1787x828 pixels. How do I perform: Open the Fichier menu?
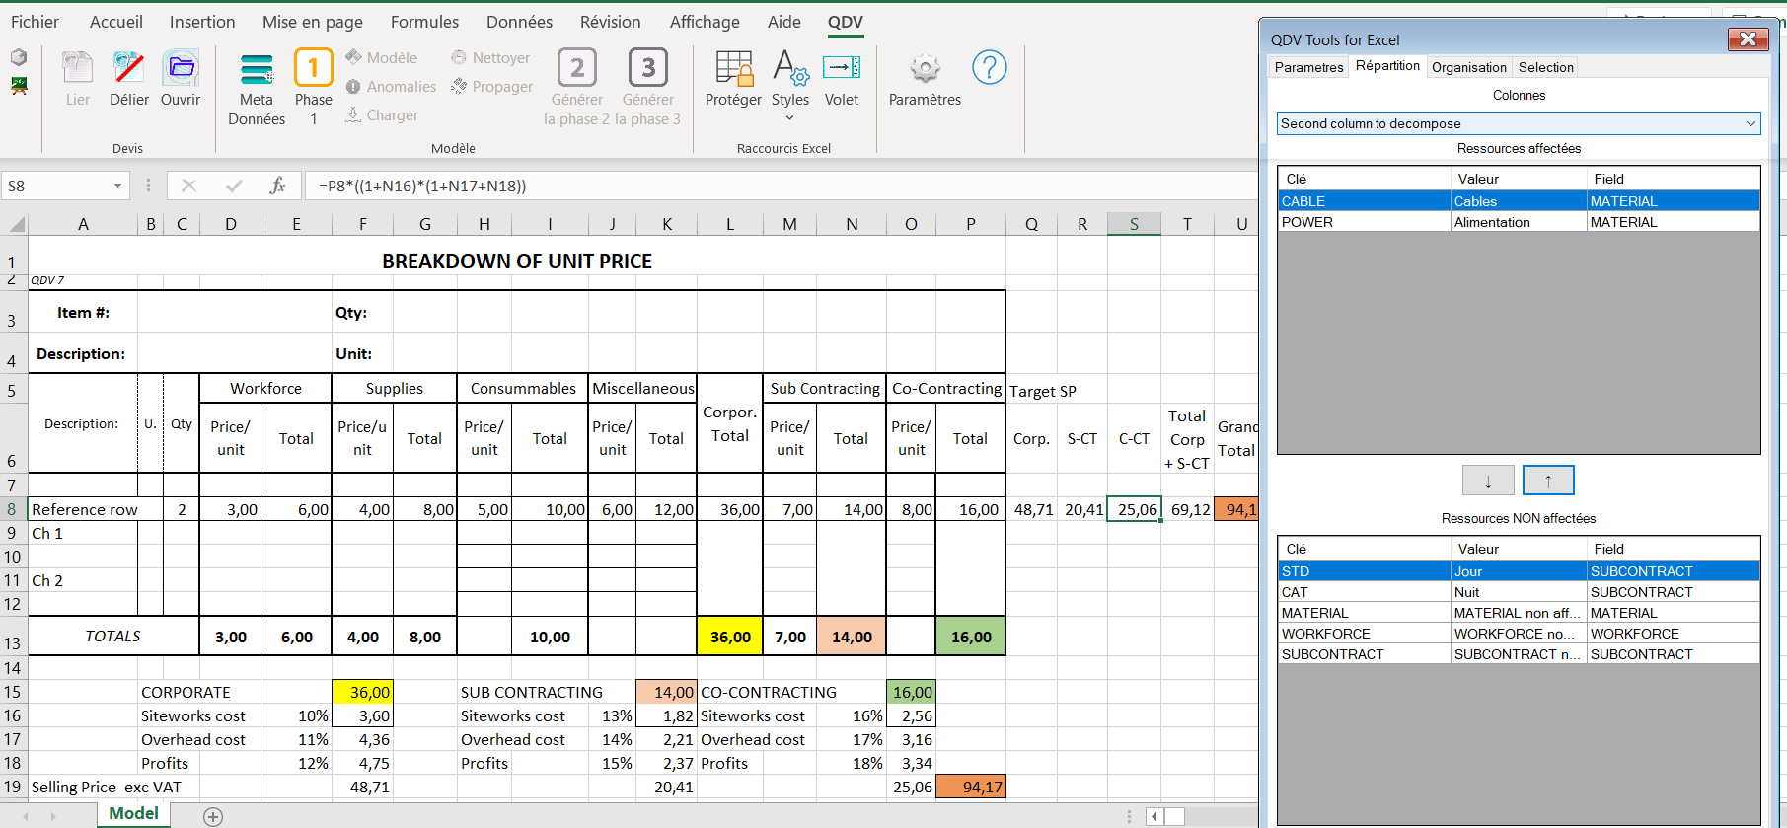35,22
